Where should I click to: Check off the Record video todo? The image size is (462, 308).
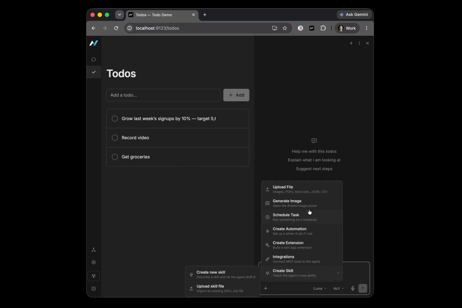pyautogui.click(x=115, y=138)
